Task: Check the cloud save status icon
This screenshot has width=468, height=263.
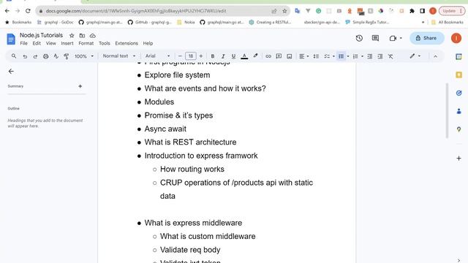Action: (x=93, y=36)
